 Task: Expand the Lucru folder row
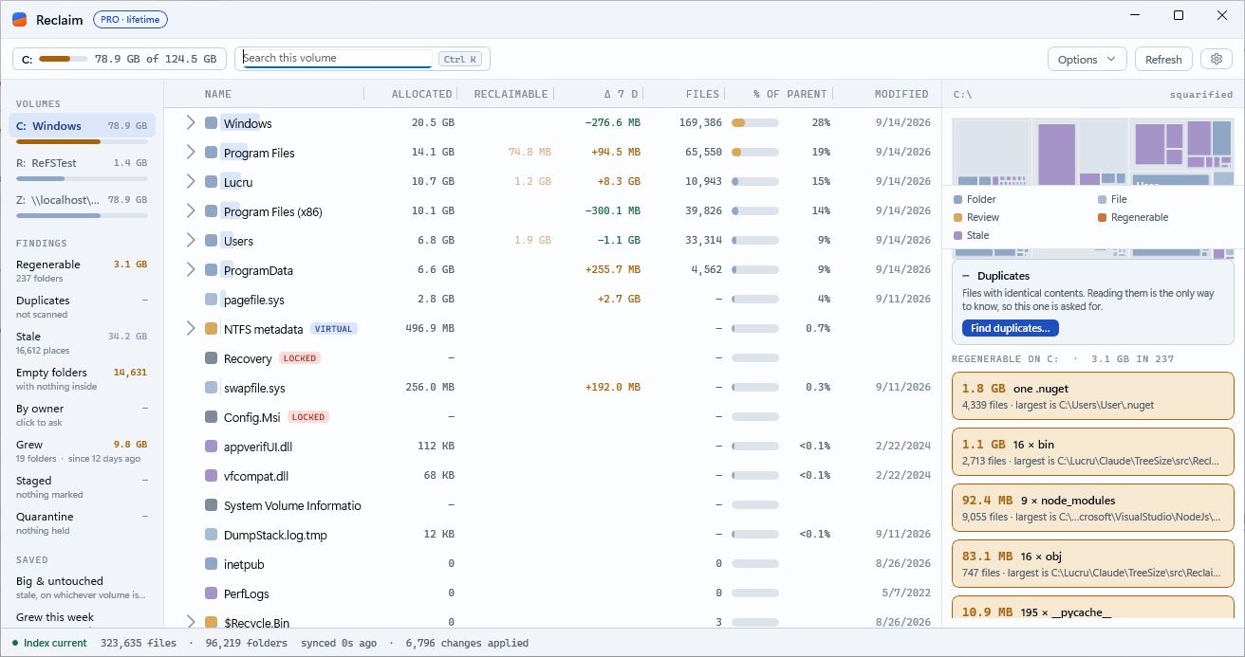click(x=190, y=181)
